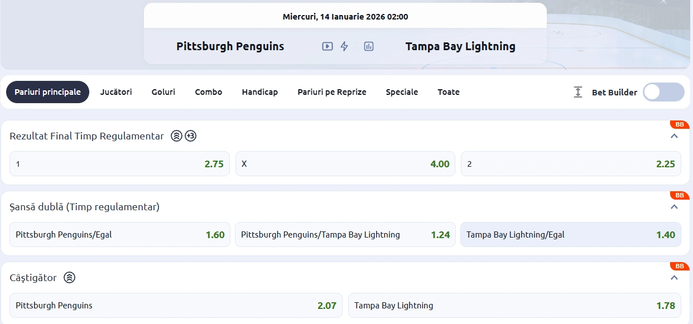The height and width of the screenshot is (324, 693).
Task: Click the Bet Builder icon beside its label
Action: pyautogui.click(x=577, y=92)
